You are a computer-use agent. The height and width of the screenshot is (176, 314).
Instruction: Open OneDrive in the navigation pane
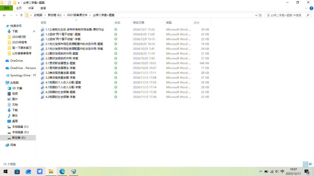[16, 61]
